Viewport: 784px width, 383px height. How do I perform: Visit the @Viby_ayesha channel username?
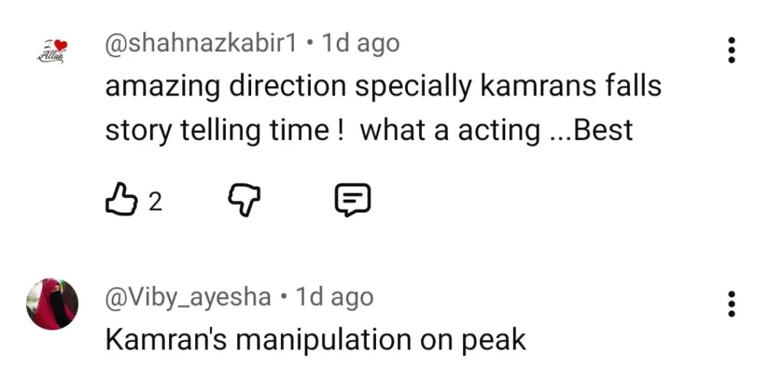[x=188, y=297]
